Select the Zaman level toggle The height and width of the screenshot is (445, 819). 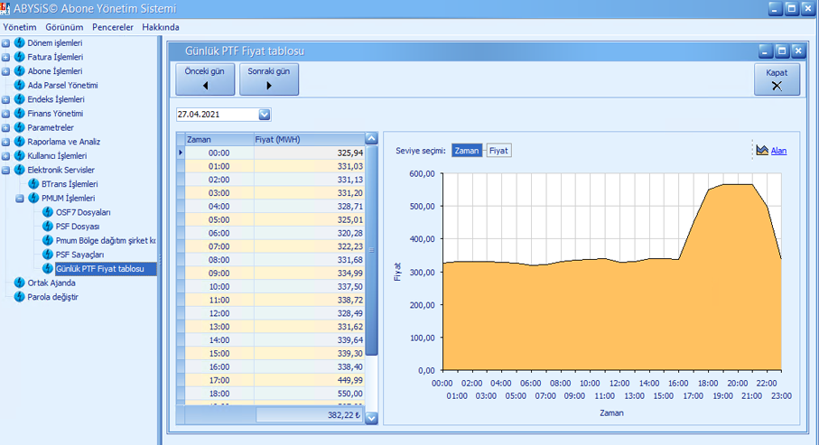[467, 151]
